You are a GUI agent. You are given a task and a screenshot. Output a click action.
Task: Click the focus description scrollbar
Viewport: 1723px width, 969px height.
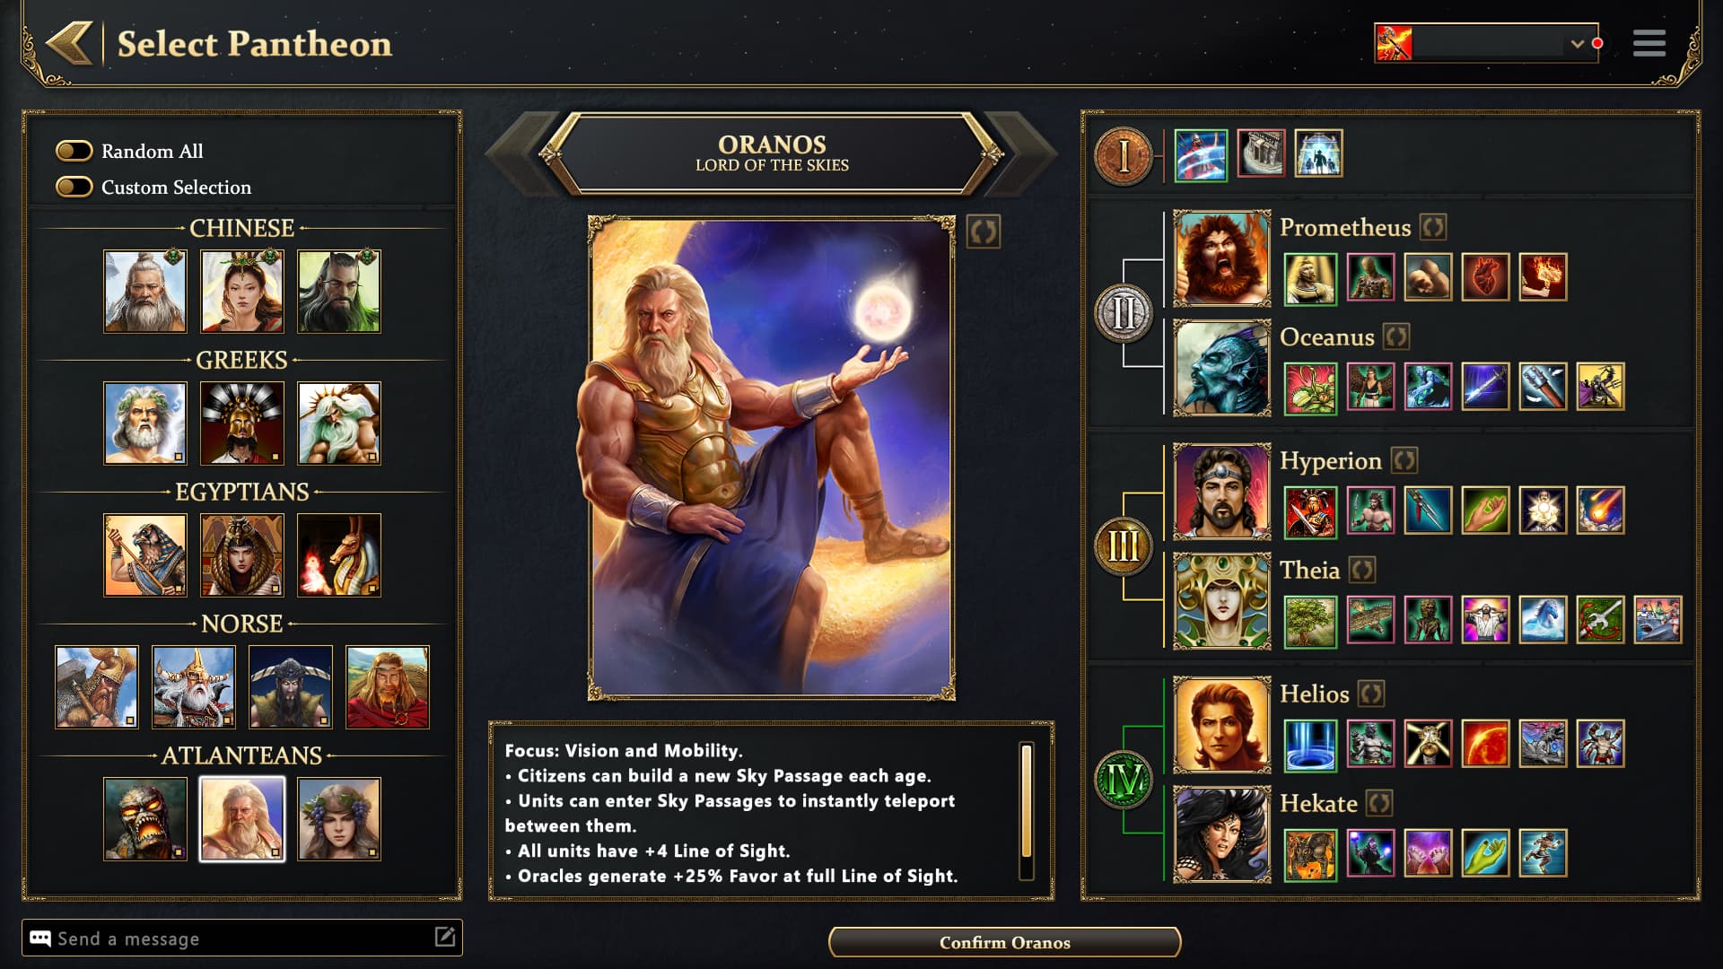pos(1027,810)
